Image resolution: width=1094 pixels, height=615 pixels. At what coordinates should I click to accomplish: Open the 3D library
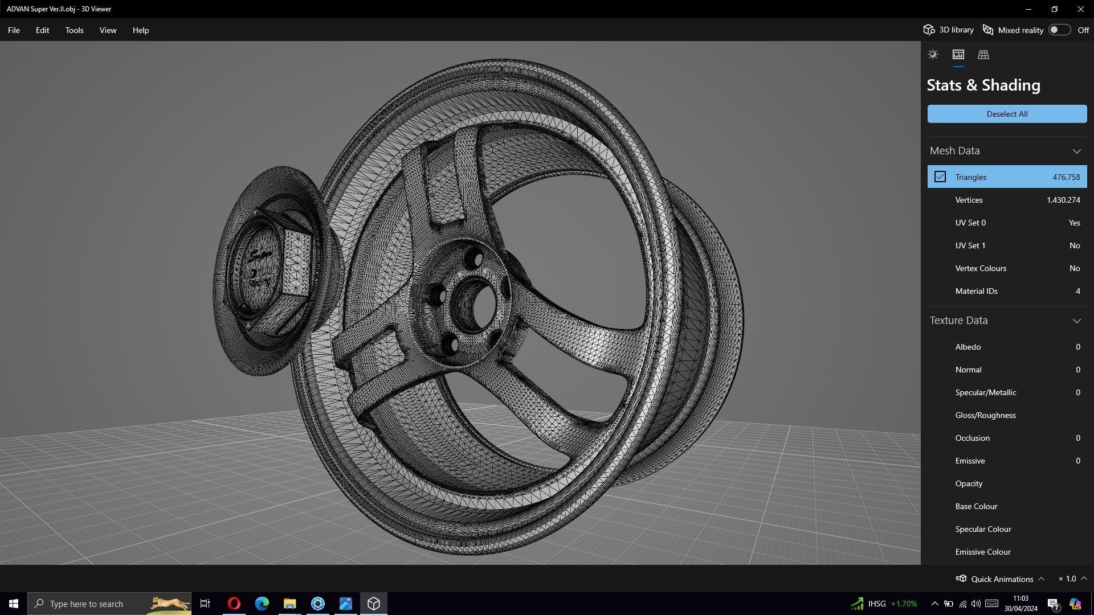948,30
